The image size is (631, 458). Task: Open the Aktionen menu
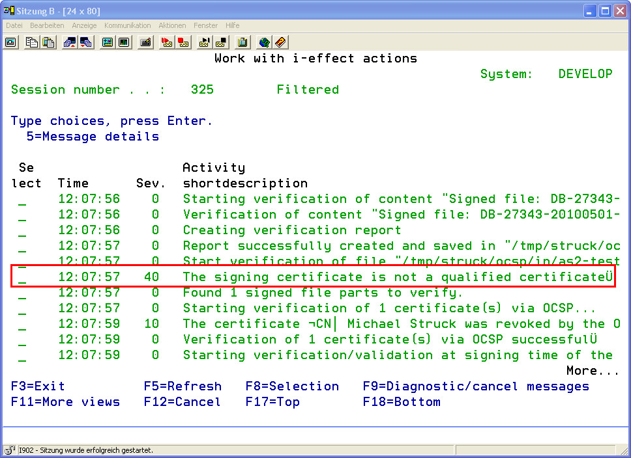click(x=172, y=25)
